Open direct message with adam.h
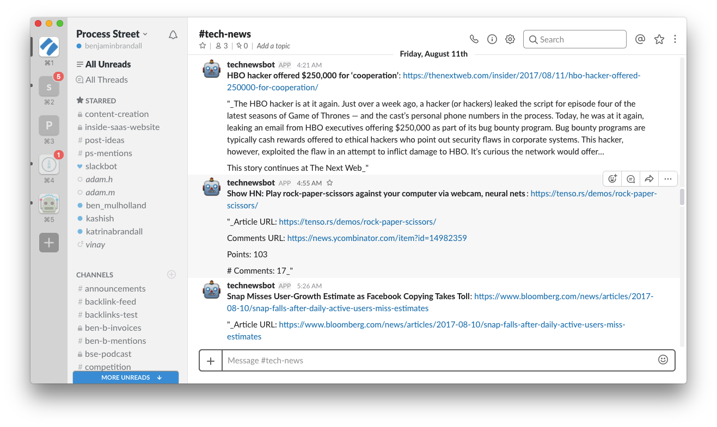This screenshot has height=427, width=717. pyautogui.click(x=99, y=180)
